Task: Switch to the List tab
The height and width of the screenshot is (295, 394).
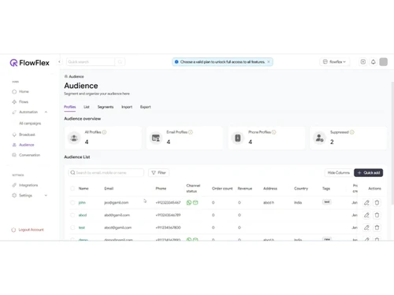Action: tap(87, 107)
